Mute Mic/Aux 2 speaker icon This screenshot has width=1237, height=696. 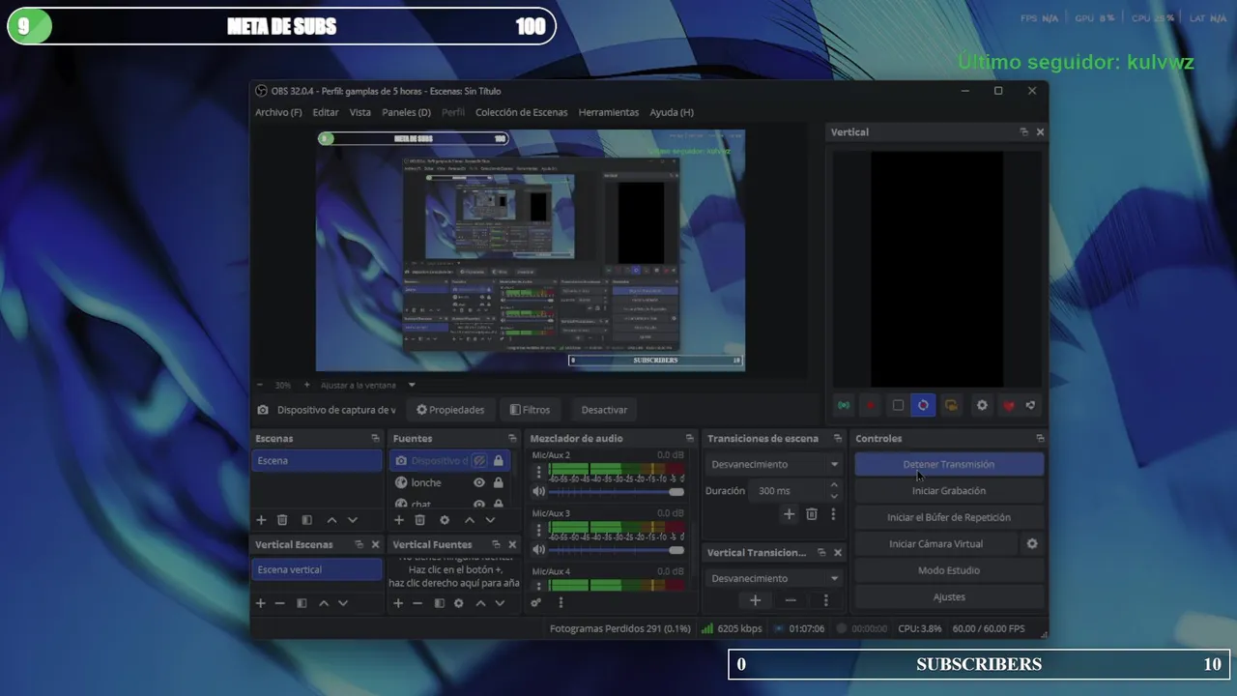pyautogui.click(x=539, y=491)
